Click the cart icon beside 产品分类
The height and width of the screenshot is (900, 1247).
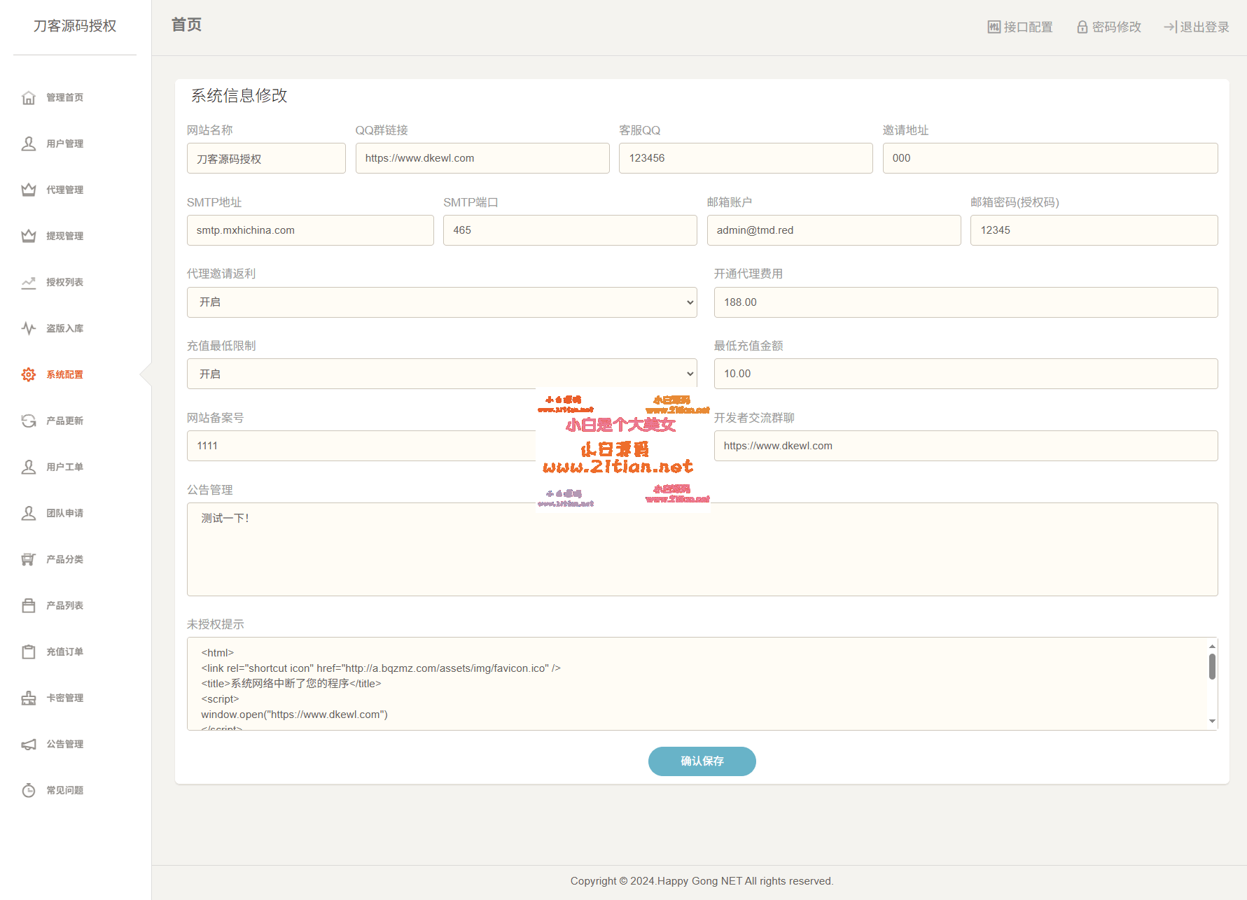tap(29, 559)
